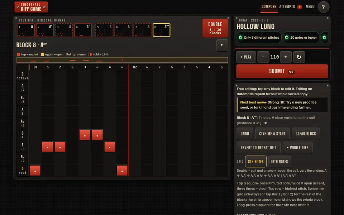Select riff block 7 thumbnail
Viewport: 344px width, 215px height.
pyautogui.click(x=142, y=30)
